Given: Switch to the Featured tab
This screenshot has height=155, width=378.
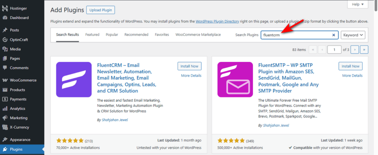Looking at the screenshot, I should 92,35.
